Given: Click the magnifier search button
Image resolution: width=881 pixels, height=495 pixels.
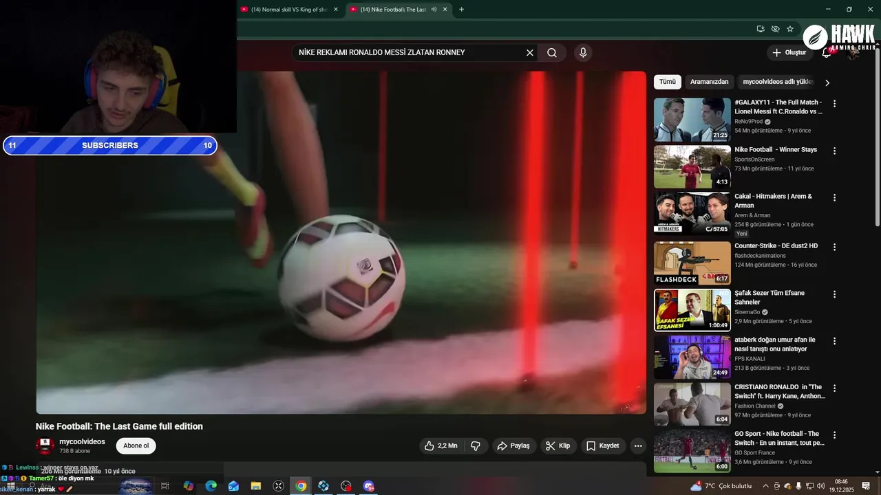Looking at the screenshot, I should coord(552,52).
